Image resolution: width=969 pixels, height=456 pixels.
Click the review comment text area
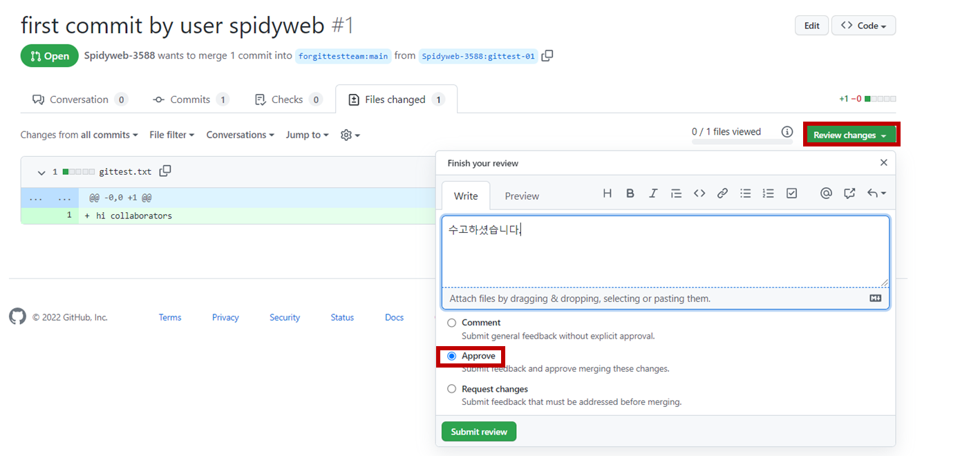coord(666,251)
